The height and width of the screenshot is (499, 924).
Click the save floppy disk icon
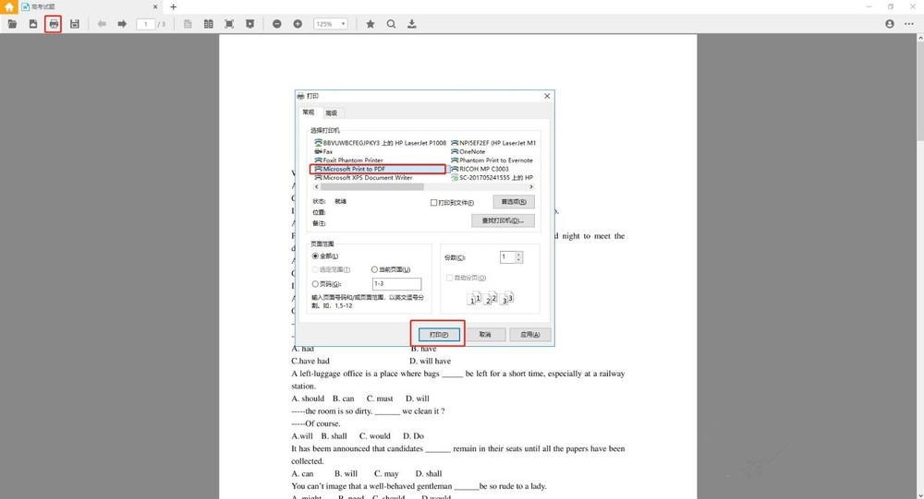(75, 24)
